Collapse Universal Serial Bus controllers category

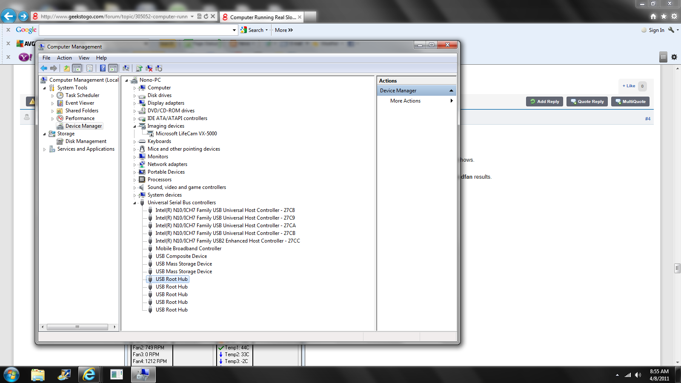click(134, 203)
